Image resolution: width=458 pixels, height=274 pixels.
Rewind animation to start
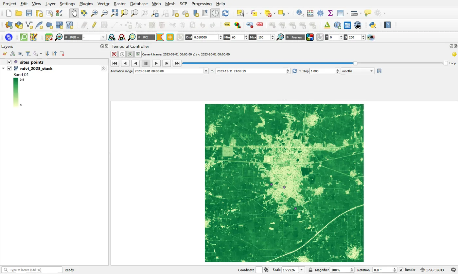click(114, 63)
